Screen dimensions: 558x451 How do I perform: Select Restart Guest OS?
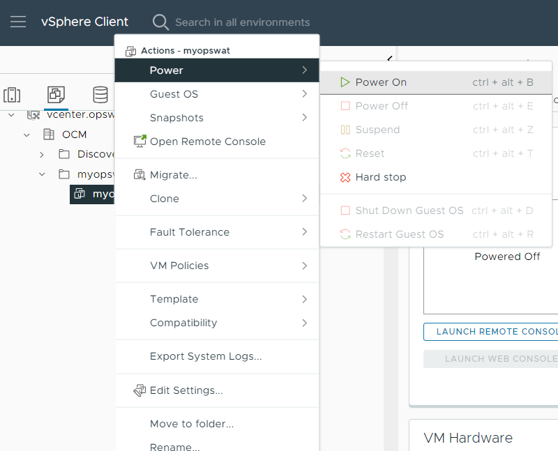click(x=436, y=234)
